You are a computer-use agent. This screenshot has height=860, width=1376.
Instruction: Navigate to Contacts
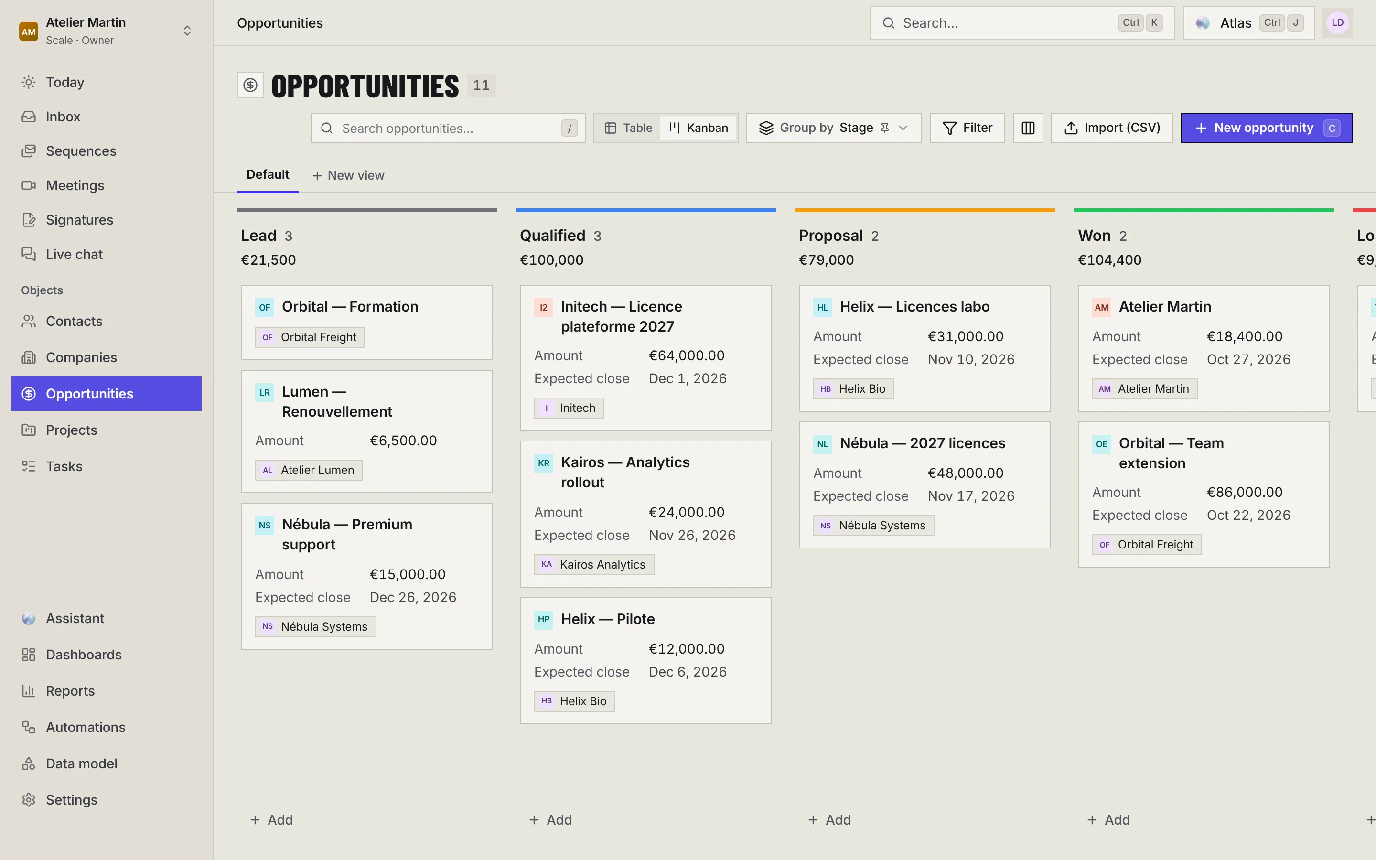(107, 321)
